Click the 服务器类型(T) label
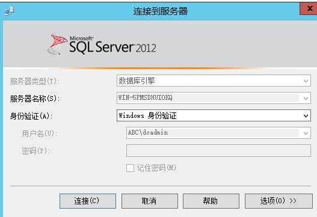The image size is (317, 217). pos(34,81)
